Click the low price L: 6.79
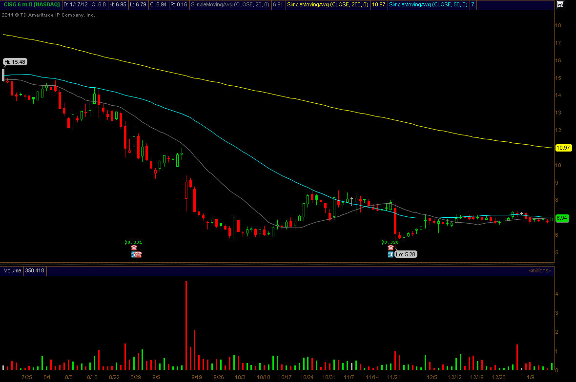This screenshot has width=576, height=382. pyautogui.click(x=138, y=5)
